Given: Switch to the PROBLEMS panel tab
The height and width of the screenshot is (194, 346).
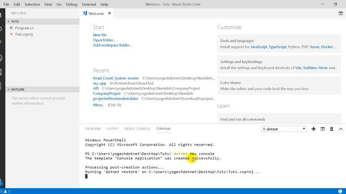Looking at the screenshot, I should coord(93,129).
